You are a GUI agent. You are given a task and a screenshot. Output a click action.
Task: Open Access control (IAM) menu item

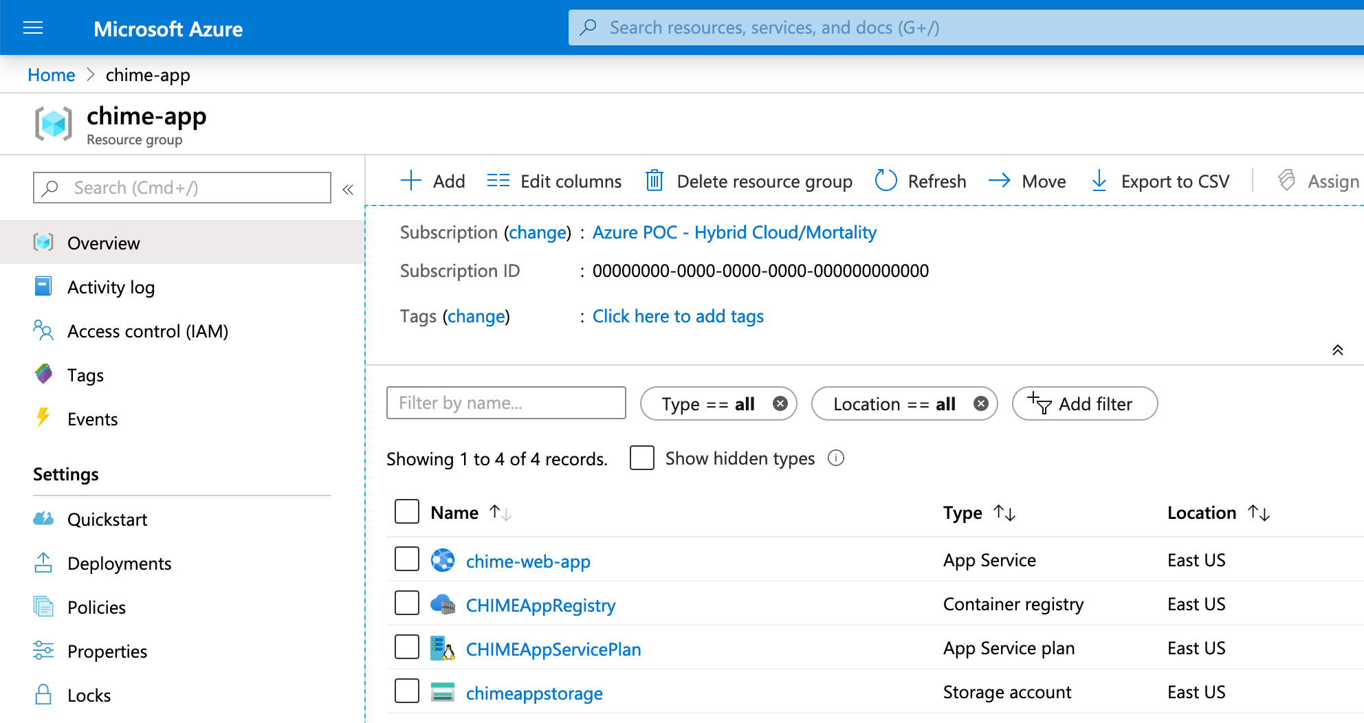pyautogui.click(x=182, y=330)
